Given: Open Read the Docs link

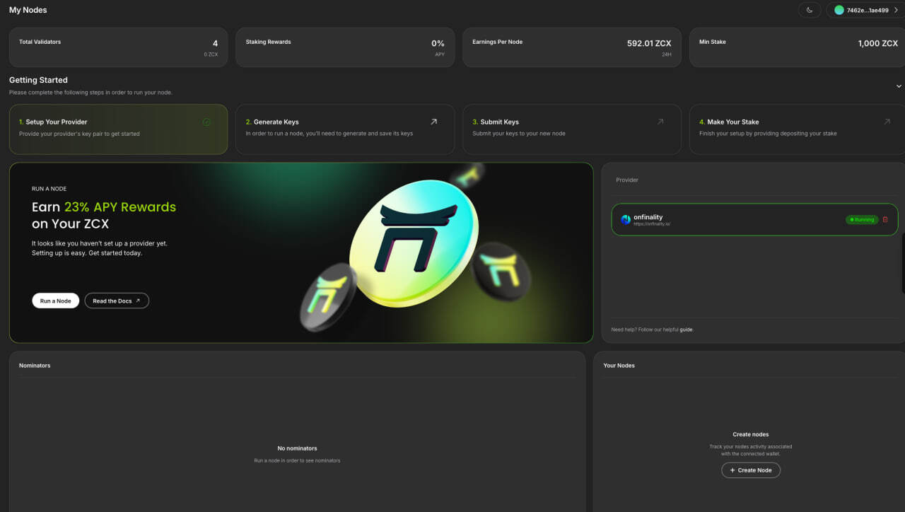Looking at the screenshot, I should [117, 301].
